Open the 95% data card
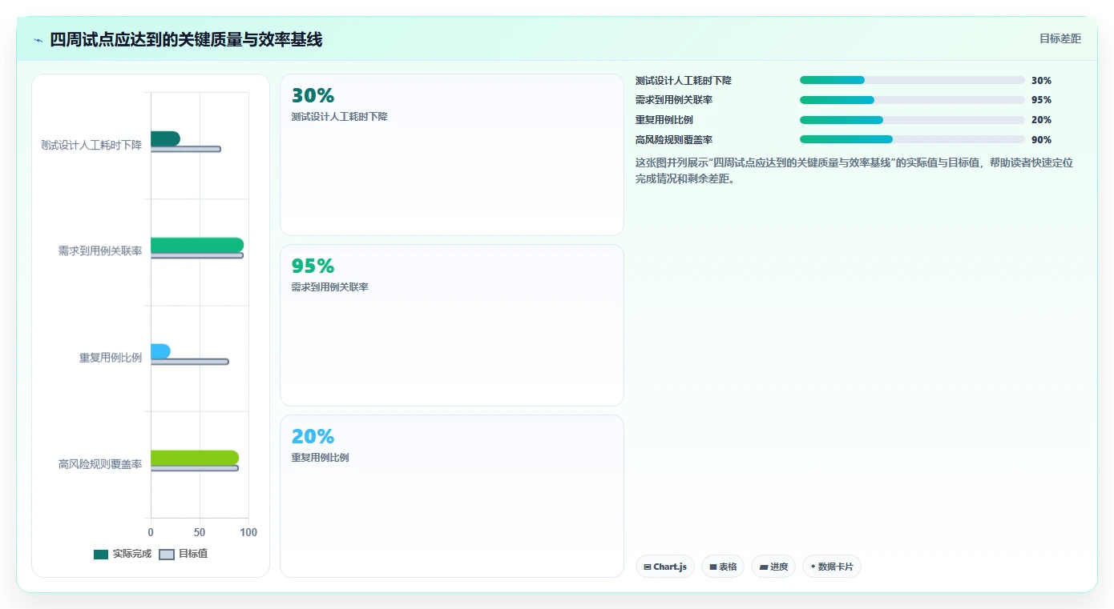This screenshot has height=609, width=1114. pyautogui.click(x=451, y=326)
